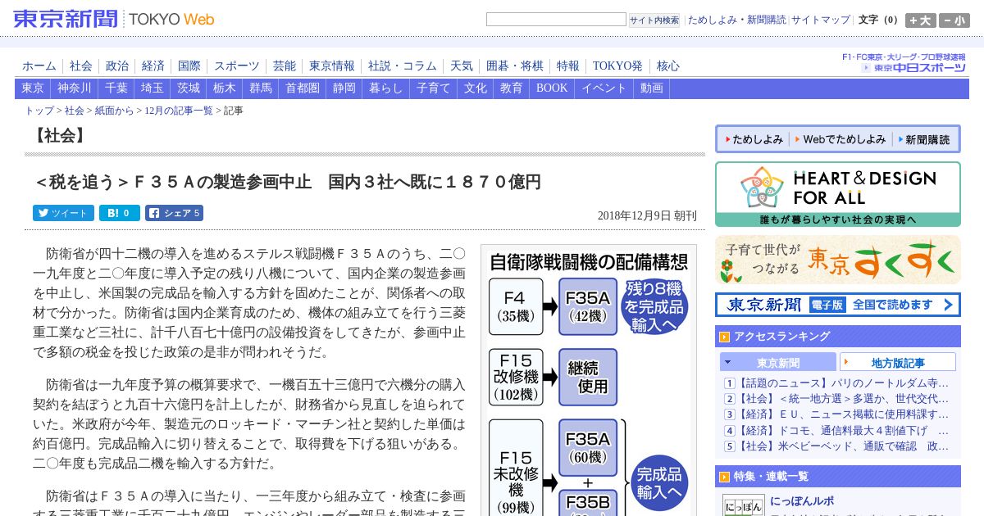Select BOOK in the blue navigation bar

click(552, 88)
